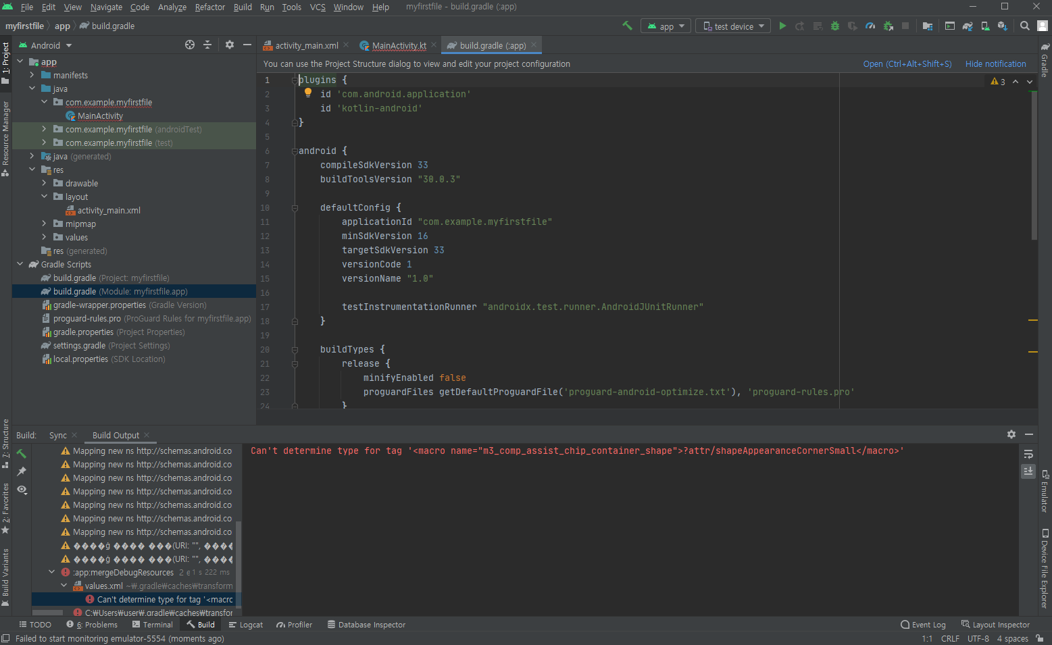Go to next highlighted problem arrow
The height and width of the screenshot is (645, 1052).
pyautogui.click(x=1030, y=82)
